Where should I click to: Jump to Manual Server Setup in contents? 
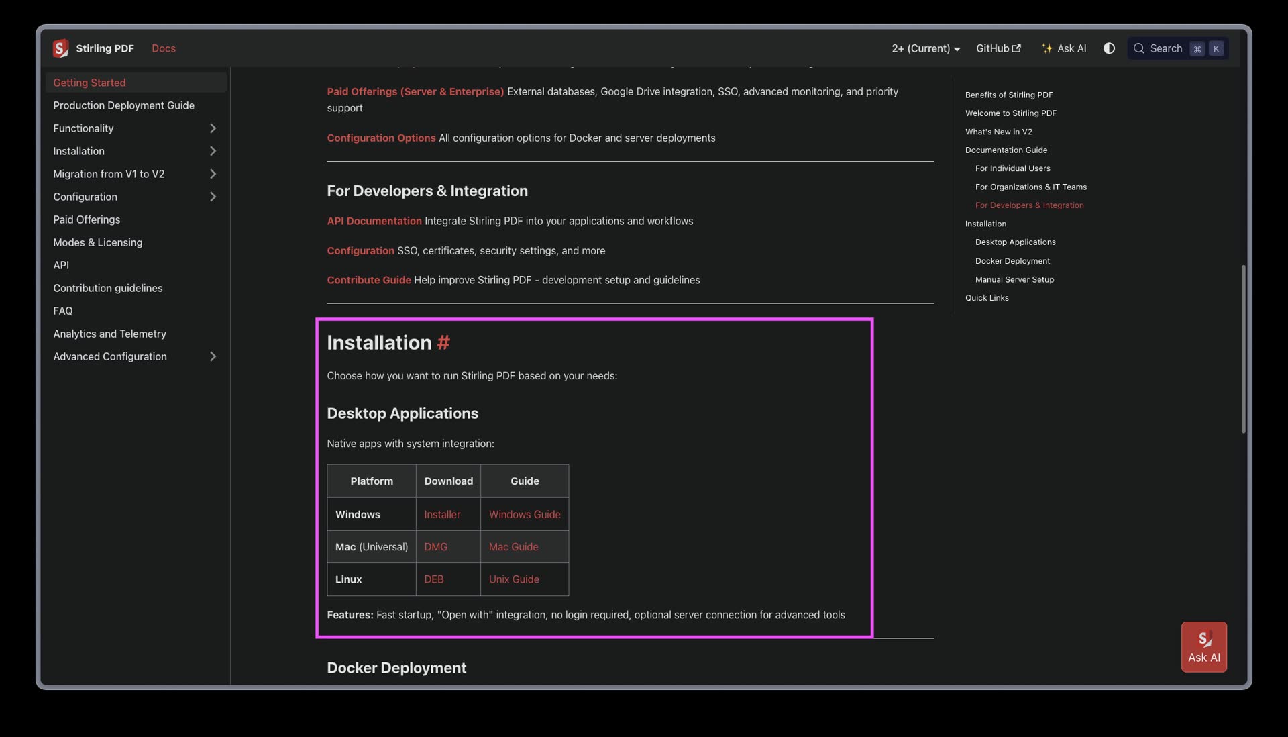pos(1014,279)
